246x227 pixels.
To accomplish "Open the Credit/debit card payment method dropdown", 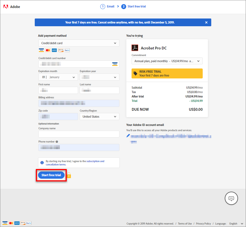I will coord(79,43).
